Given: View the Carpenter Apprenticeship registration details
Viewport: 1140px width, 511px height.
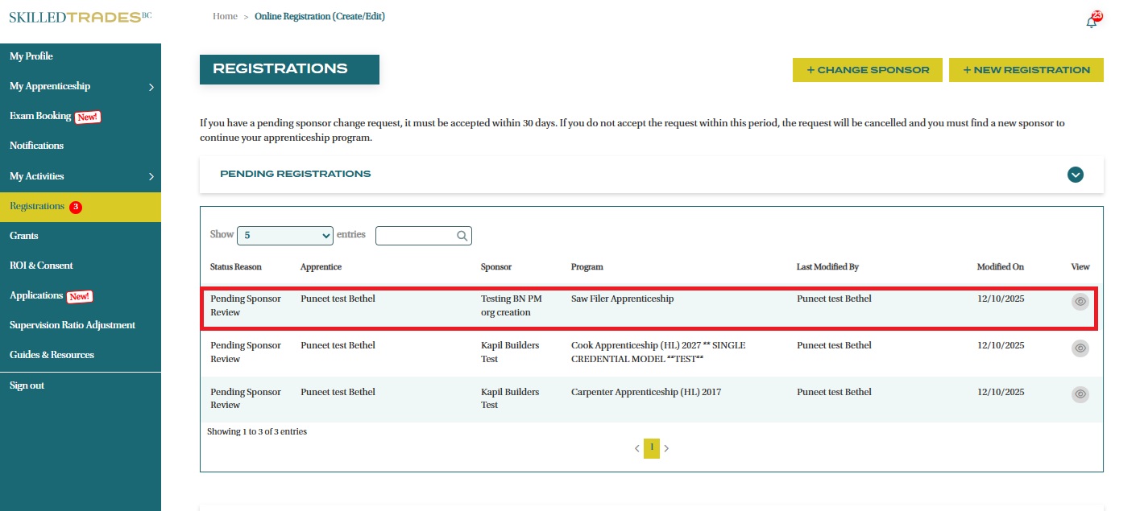Looking at the screenshot, I should coord(1080,394).
